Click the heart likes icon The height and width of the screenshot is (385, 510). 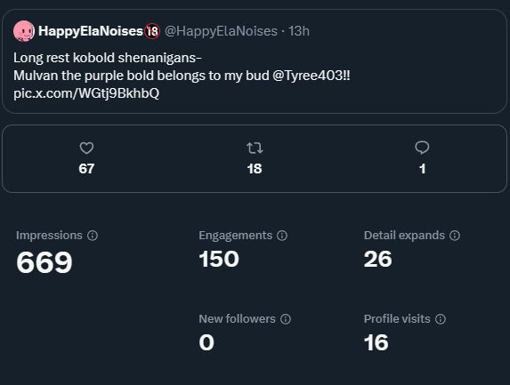tap(86, 148)
